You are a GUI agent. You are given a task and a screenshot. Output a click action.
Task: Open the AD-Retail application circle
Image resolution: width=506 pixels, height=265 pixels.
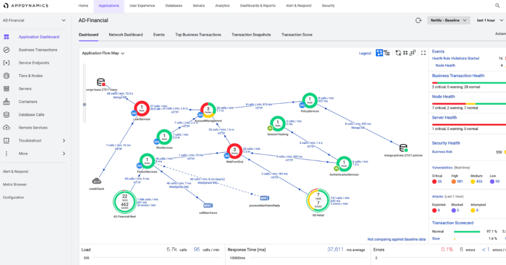click(x=318, y=200)
